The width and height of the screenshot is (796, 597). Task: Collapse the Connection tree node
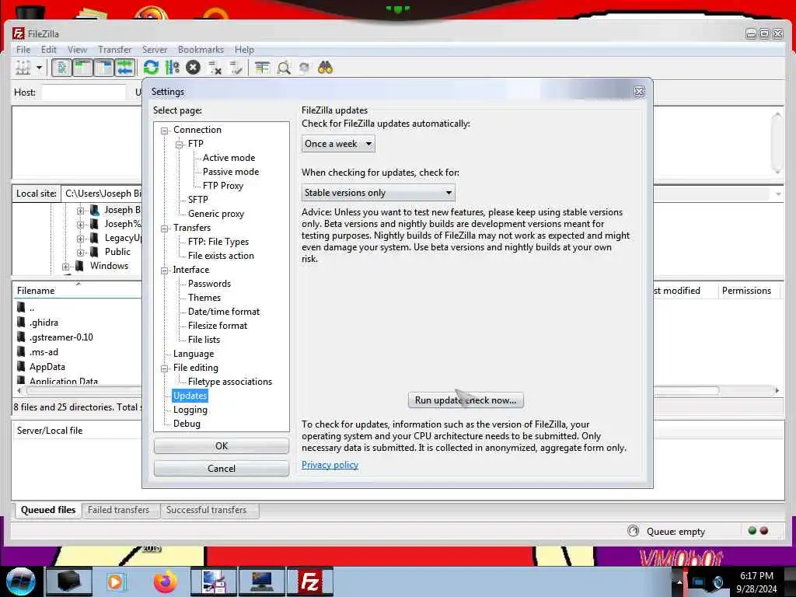pos(165,131)
